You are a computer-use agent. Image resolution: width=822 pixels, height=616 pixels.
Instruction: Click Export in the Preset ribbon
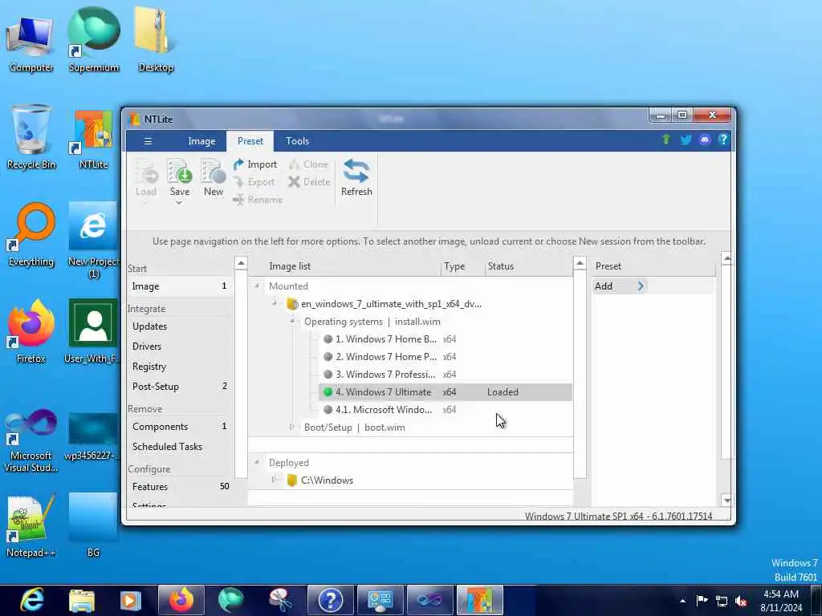click(x=254, y=182)
